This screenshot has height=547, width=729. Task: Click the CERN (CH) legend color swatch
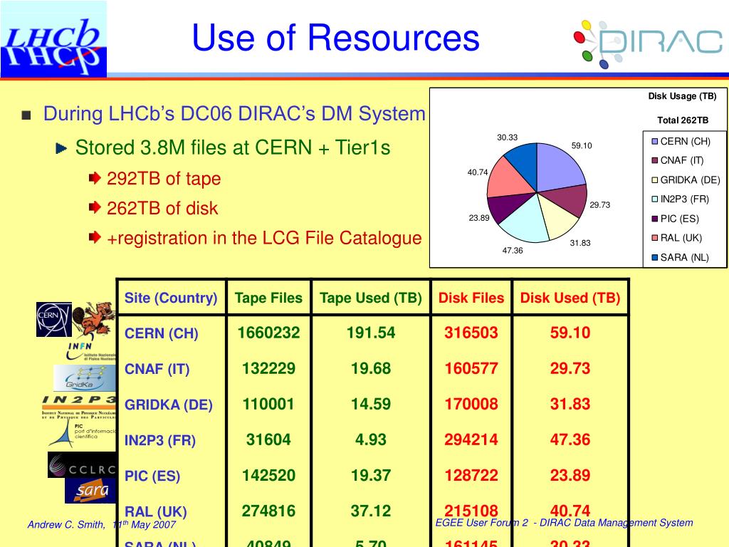[x=655, y=142]
